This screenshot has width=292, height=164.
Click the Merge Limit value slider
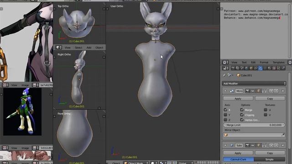coord(254,125)
